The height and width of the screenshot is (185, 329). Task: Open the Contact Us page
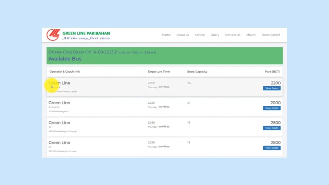pos(232,35)
